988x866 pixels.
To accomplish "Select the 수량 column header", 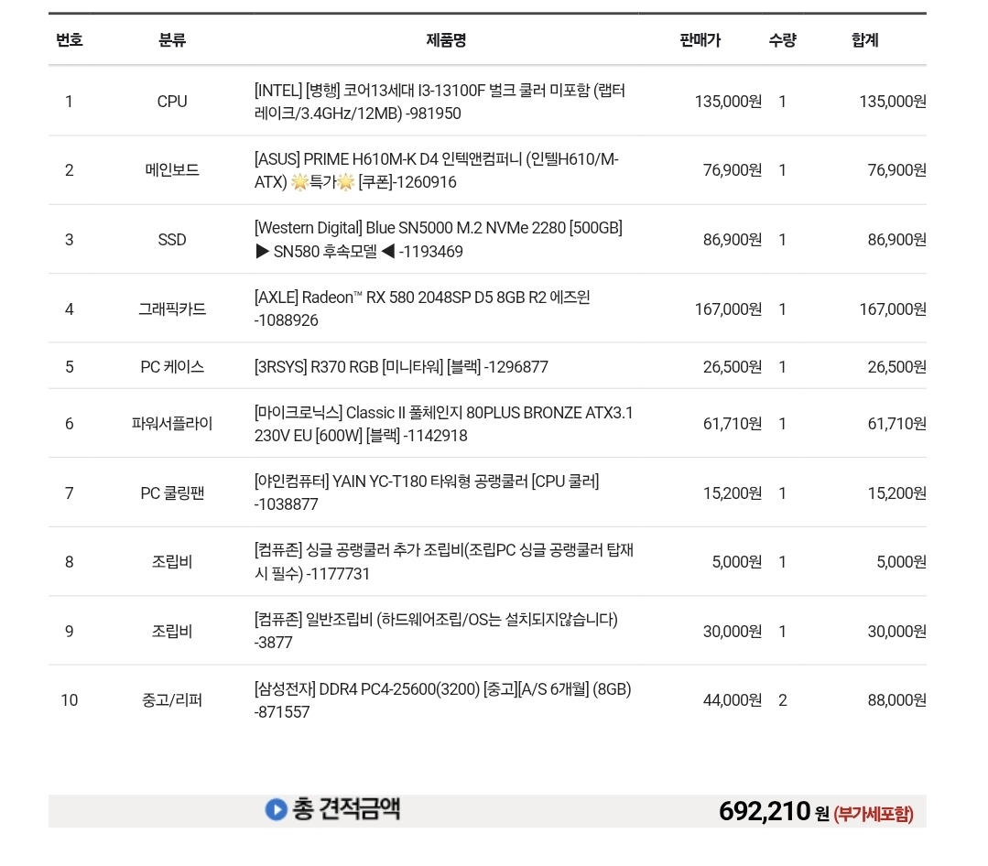I will click(x=783, y=40).
